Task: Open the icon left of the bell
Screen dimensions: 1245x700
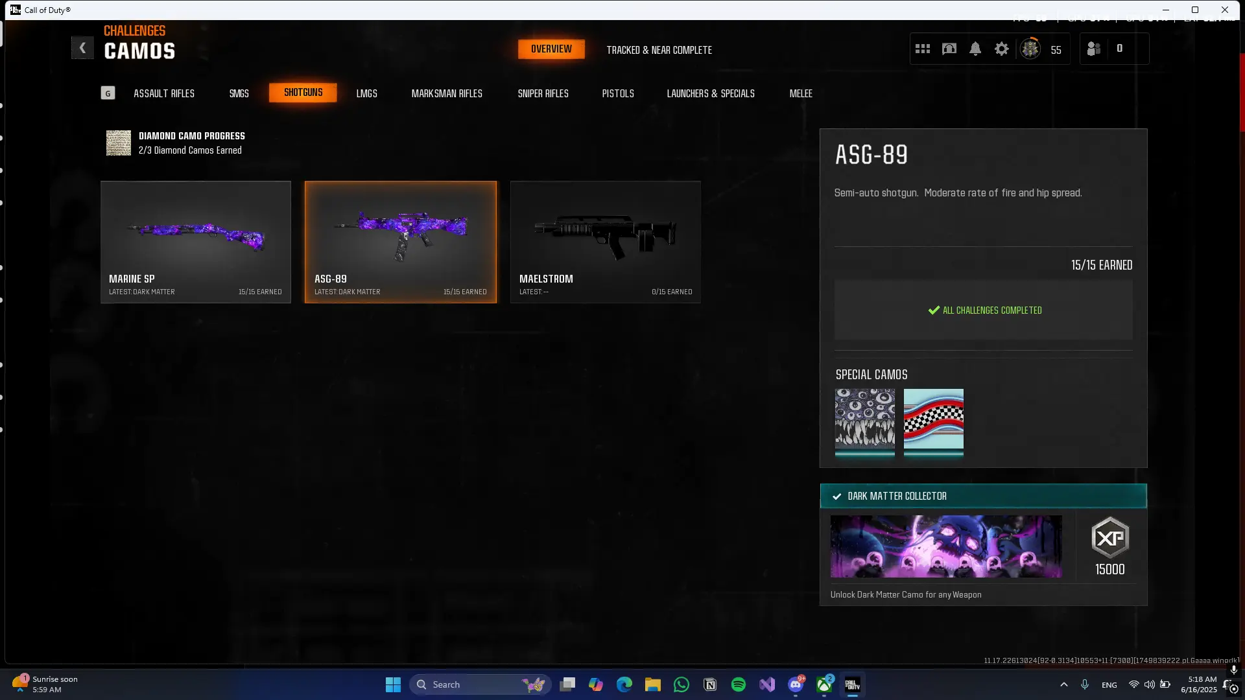Action: point(949,49)
